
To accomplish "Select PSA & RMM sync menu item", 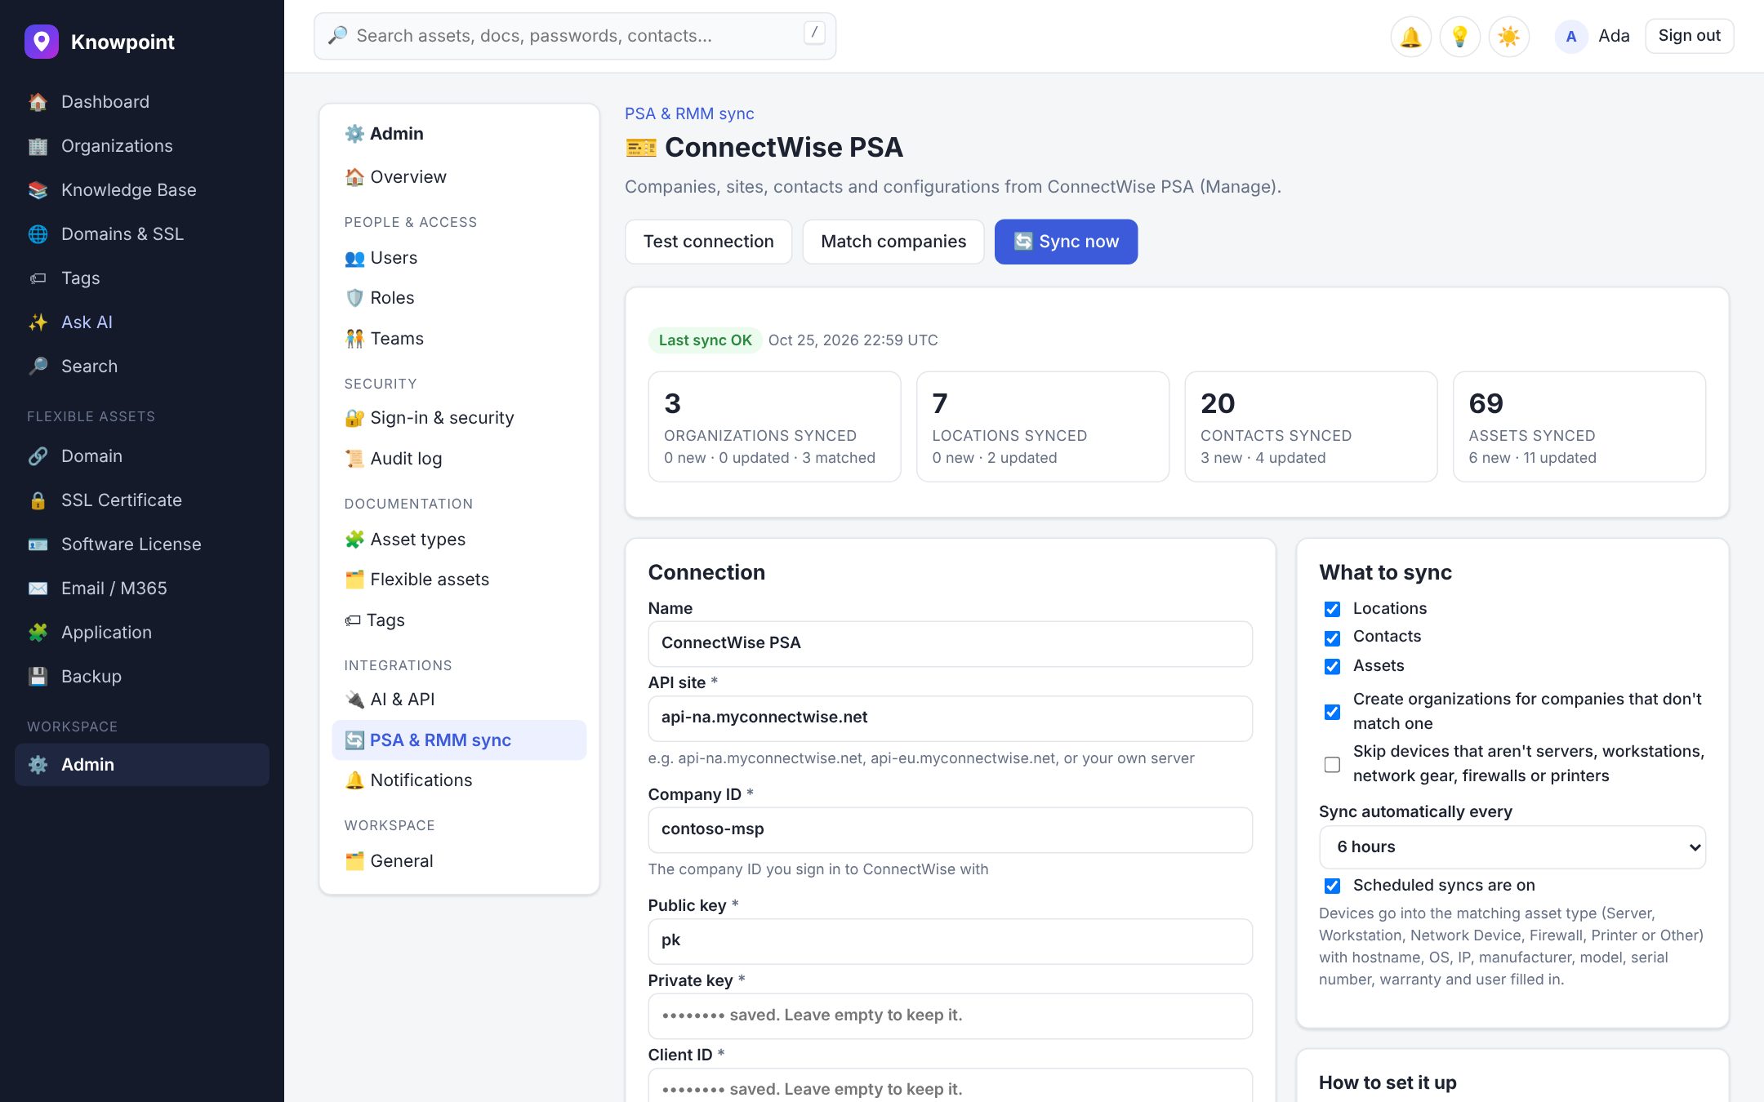I will (x=459, y=740).
